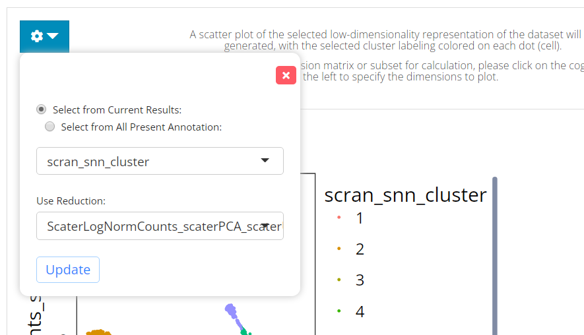Click the caret arrow beside the cog
This screenshot has height=335, width=584.
(x=53, y=36)
